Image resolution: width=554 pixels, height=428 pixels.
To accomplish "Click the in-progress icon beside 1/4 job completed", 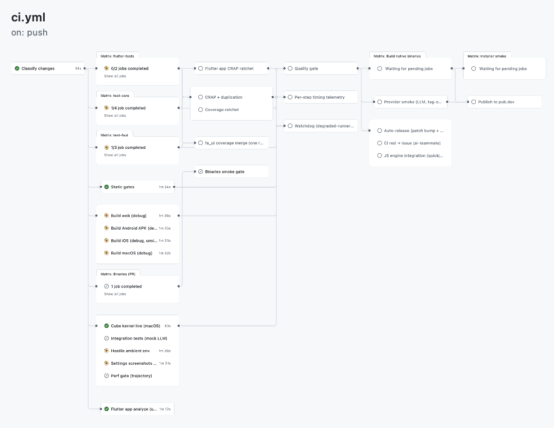I will tap(106, 108).
